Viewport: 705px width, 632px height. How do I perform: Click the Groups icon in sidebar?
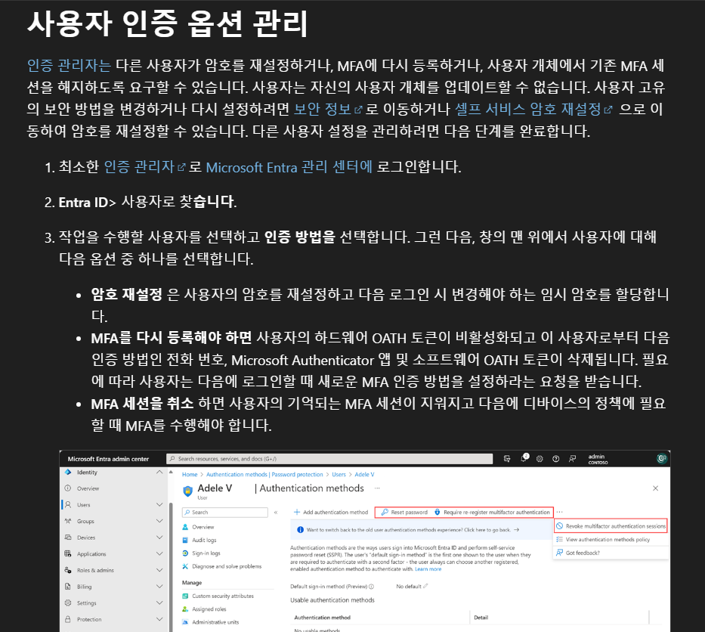68,521
